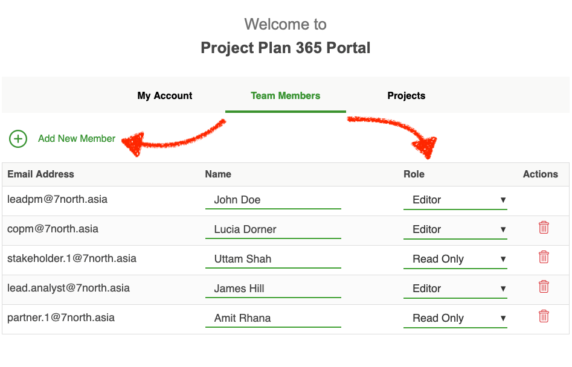Open the Projects tab
The width and height of the screenshot is (572, 367).
[407, 95]
